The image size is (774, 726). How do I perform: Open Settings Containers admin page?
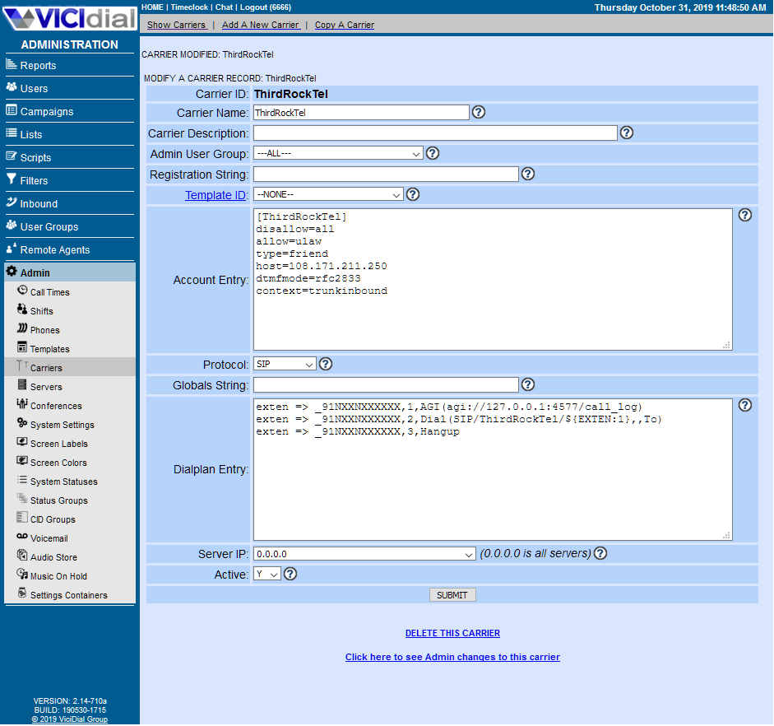(x=68, y=595)
